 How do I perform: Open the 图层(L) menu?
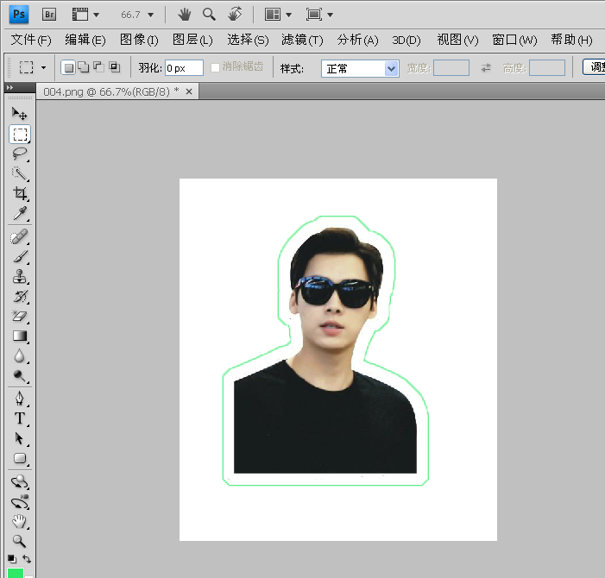192,40
